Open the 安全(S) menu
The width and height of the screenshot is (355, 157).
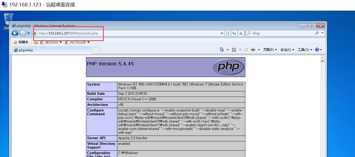(287, 50)
